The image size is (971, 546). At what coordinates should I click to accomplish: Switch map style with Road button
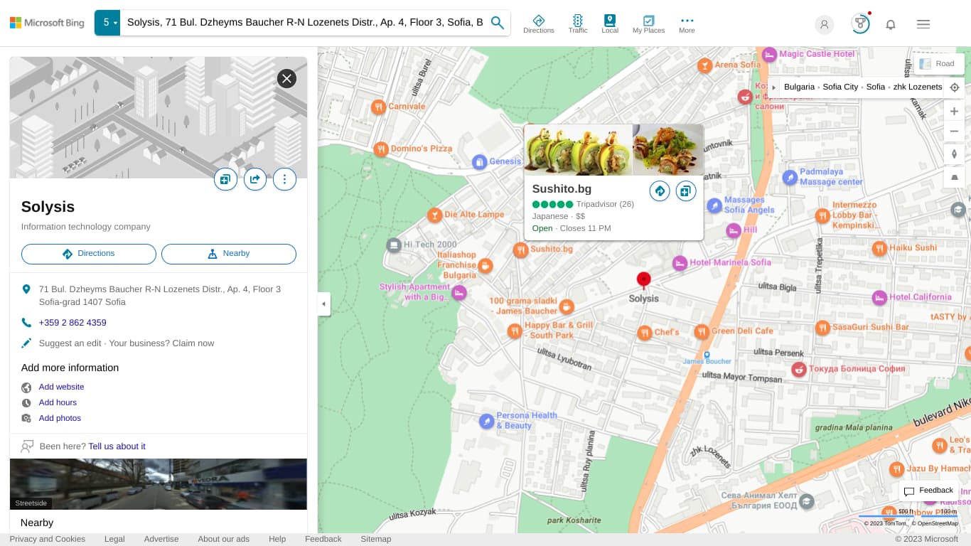tap(938, 64)
